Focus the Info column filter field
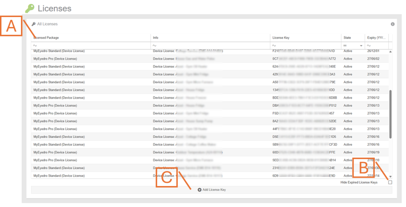 [210, 46]
